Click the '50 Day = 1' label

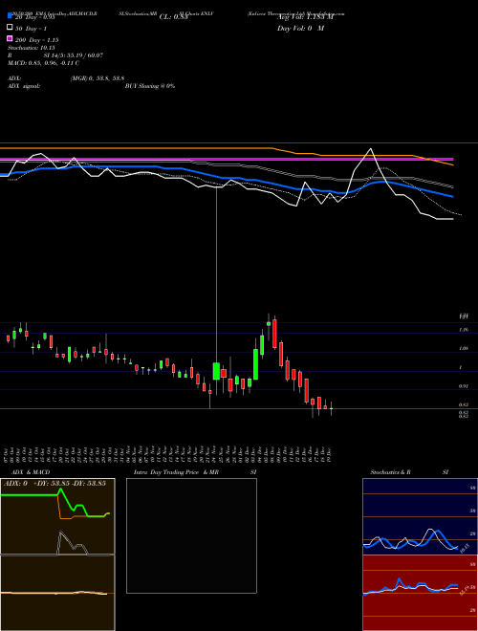click(x=31, y=29)
